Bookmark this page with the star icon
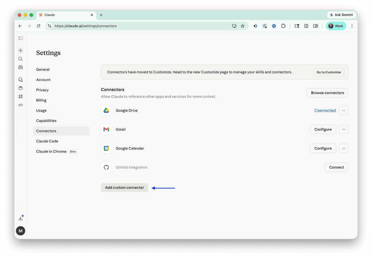The image size is (372, 258). coord(243,26)
